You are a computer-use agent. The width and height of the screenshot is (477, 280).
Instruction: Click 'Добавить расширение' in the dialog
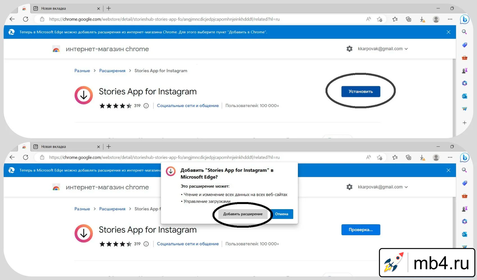(243, 214)
